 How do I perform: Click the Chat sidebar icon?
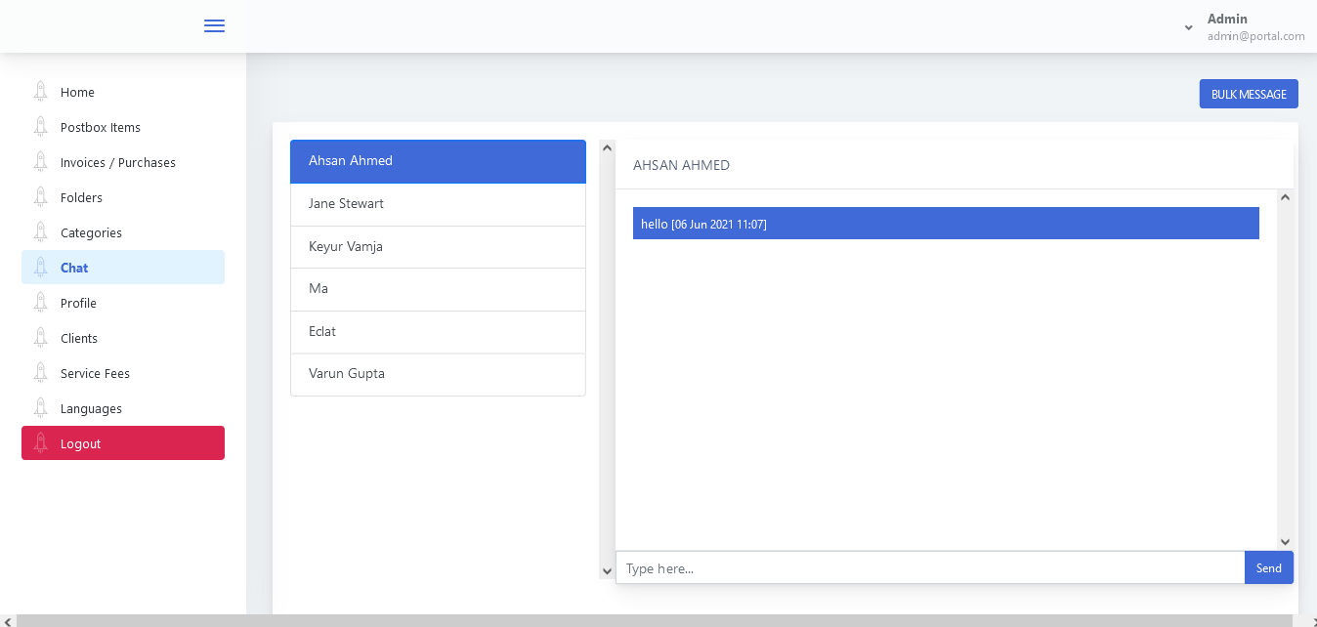point(40,266)
